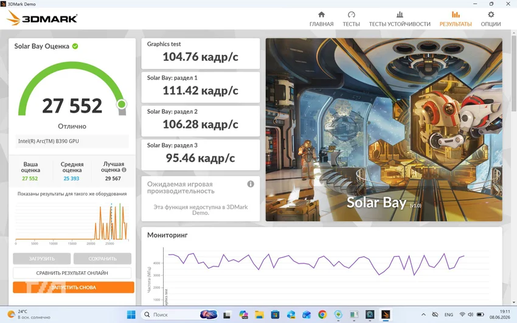
Task: Click the раздел 2 result 106.28 кадр/с
Action: coord(201,124)
